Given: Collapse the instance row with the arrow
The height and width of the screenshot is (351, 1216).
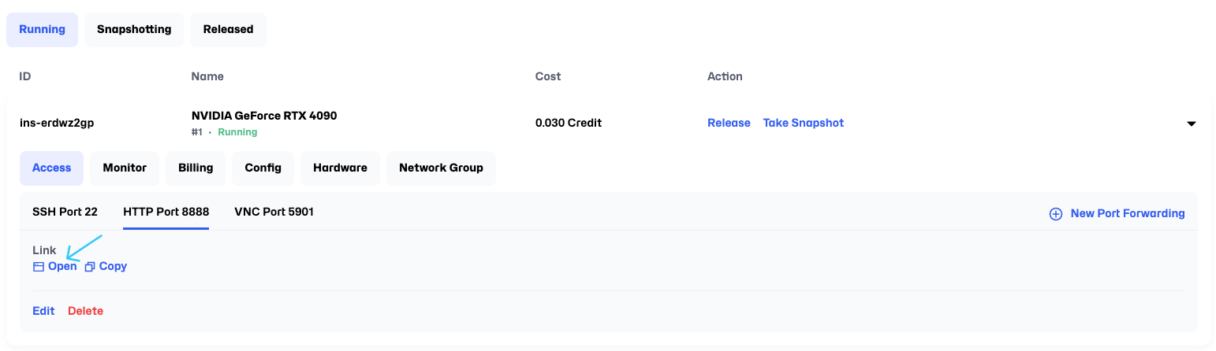Looking at the screenshot, I should (1191, 124).
